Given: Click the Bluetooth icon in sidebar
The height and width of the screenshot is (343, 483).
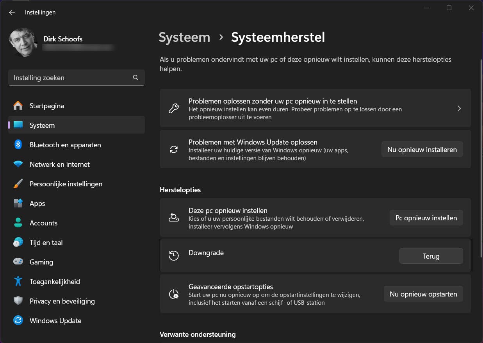Looking at the screenshot, I should [18, 145].
